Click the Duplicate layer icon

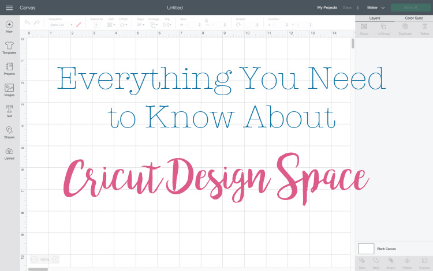pos(405,27)
